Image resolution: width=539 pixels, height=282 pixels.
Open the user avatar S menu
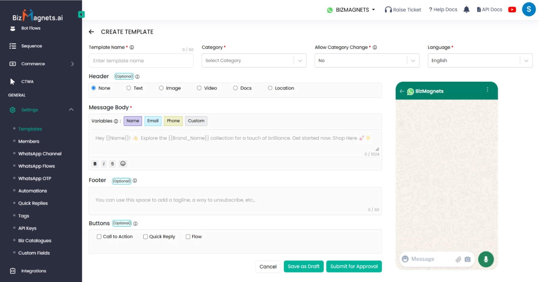(x=529, y=9)
